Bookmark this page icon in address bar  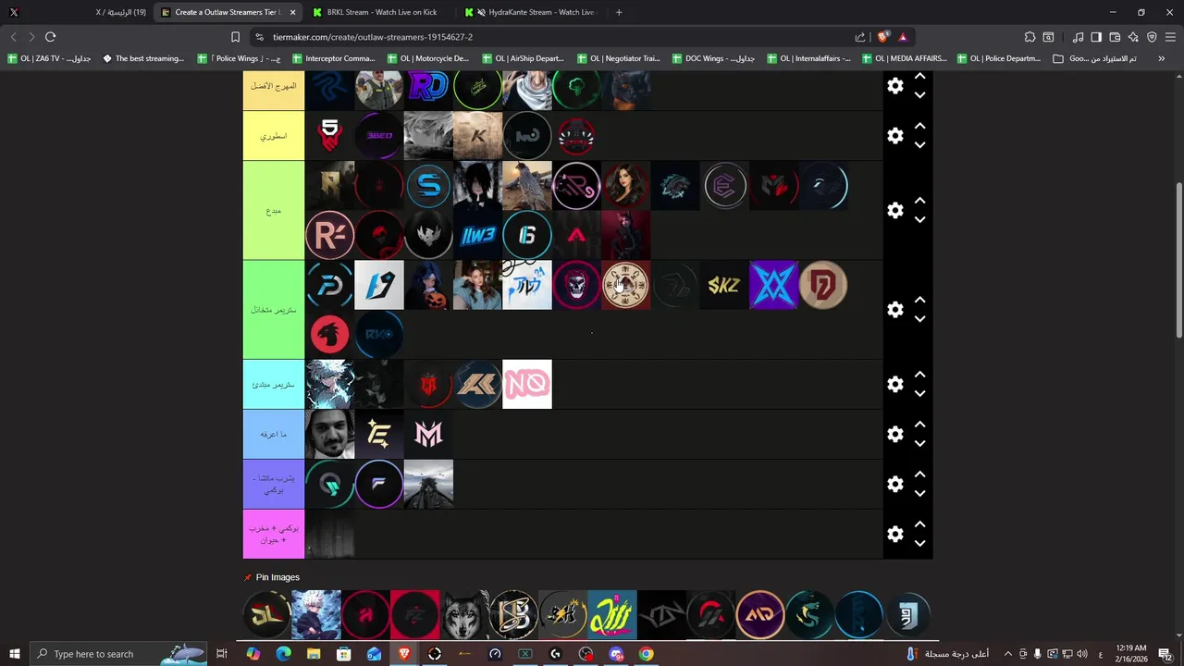pyautogui.click(x=235, y=37)
